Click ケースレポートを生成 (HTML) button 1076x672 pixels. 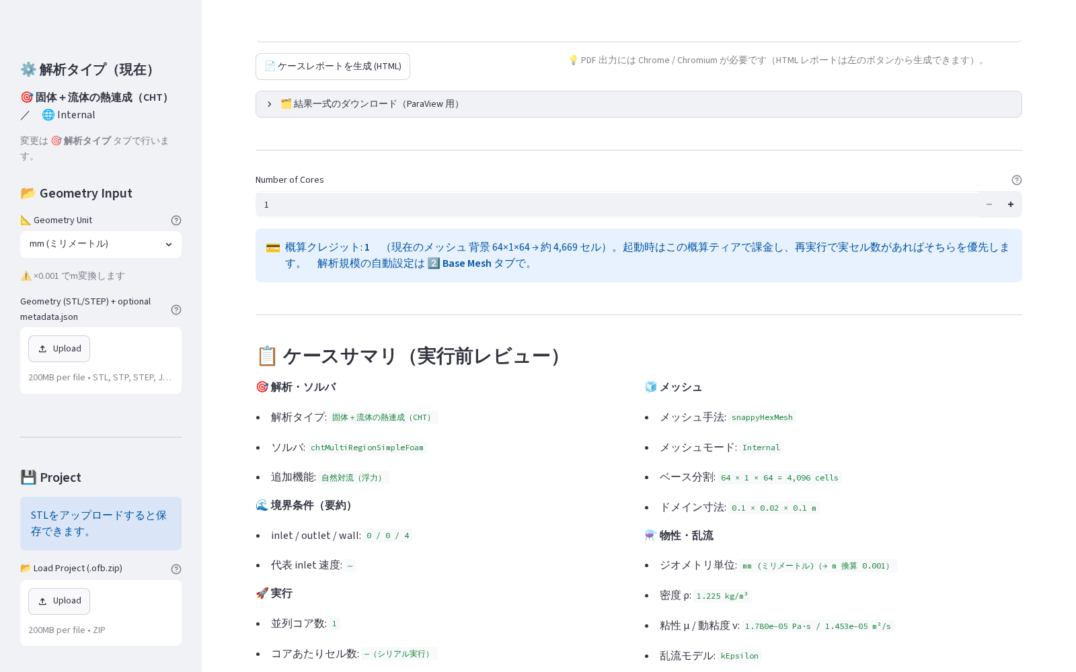click(x=333, y=67)
